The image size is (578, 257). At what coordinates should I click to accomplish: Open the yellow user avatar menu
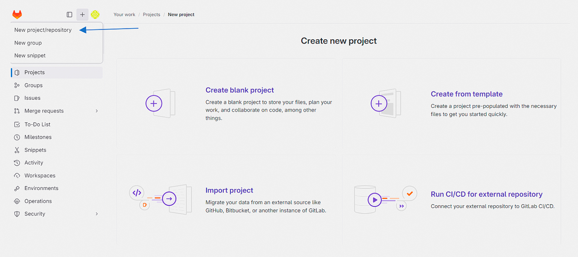tap(95, 15)
